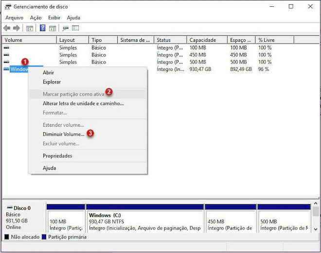Image resolution: width=321 pixels, height=253 pixels.
Task: Select the 450 MB volume drive icon
Action: pos(6,55)
